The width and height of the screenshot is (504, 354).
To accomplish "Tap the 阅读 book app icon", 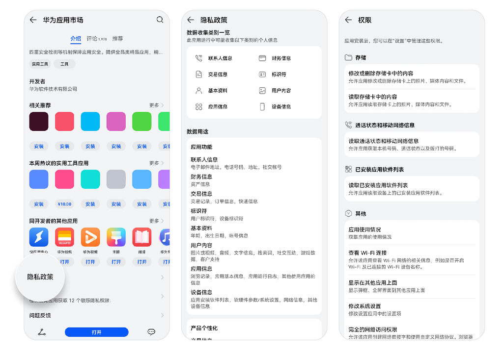I will (141, 237).
